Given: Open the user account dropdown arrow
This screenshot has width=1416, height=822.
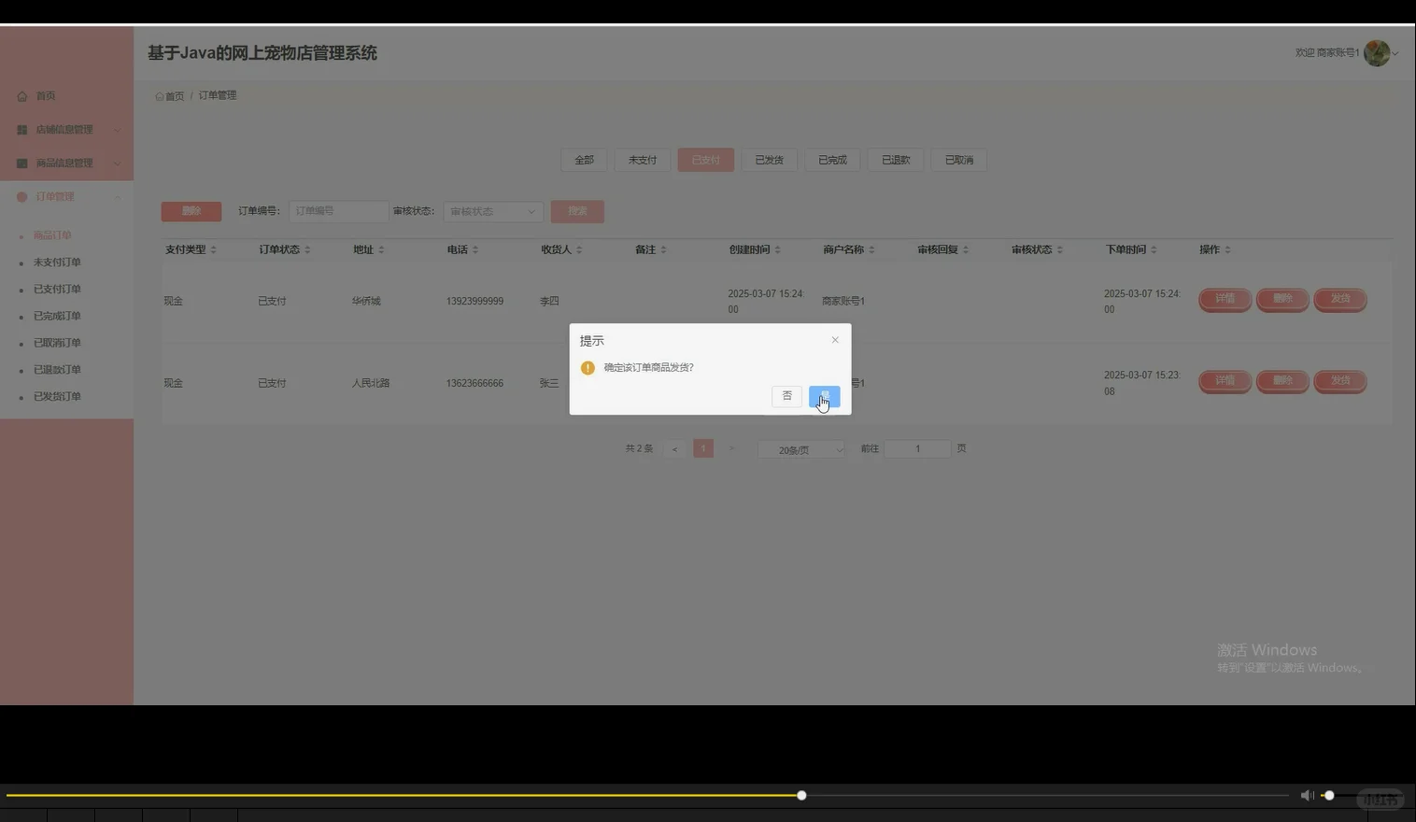Looking at the screenshot, I should (x=1395, y=54).
